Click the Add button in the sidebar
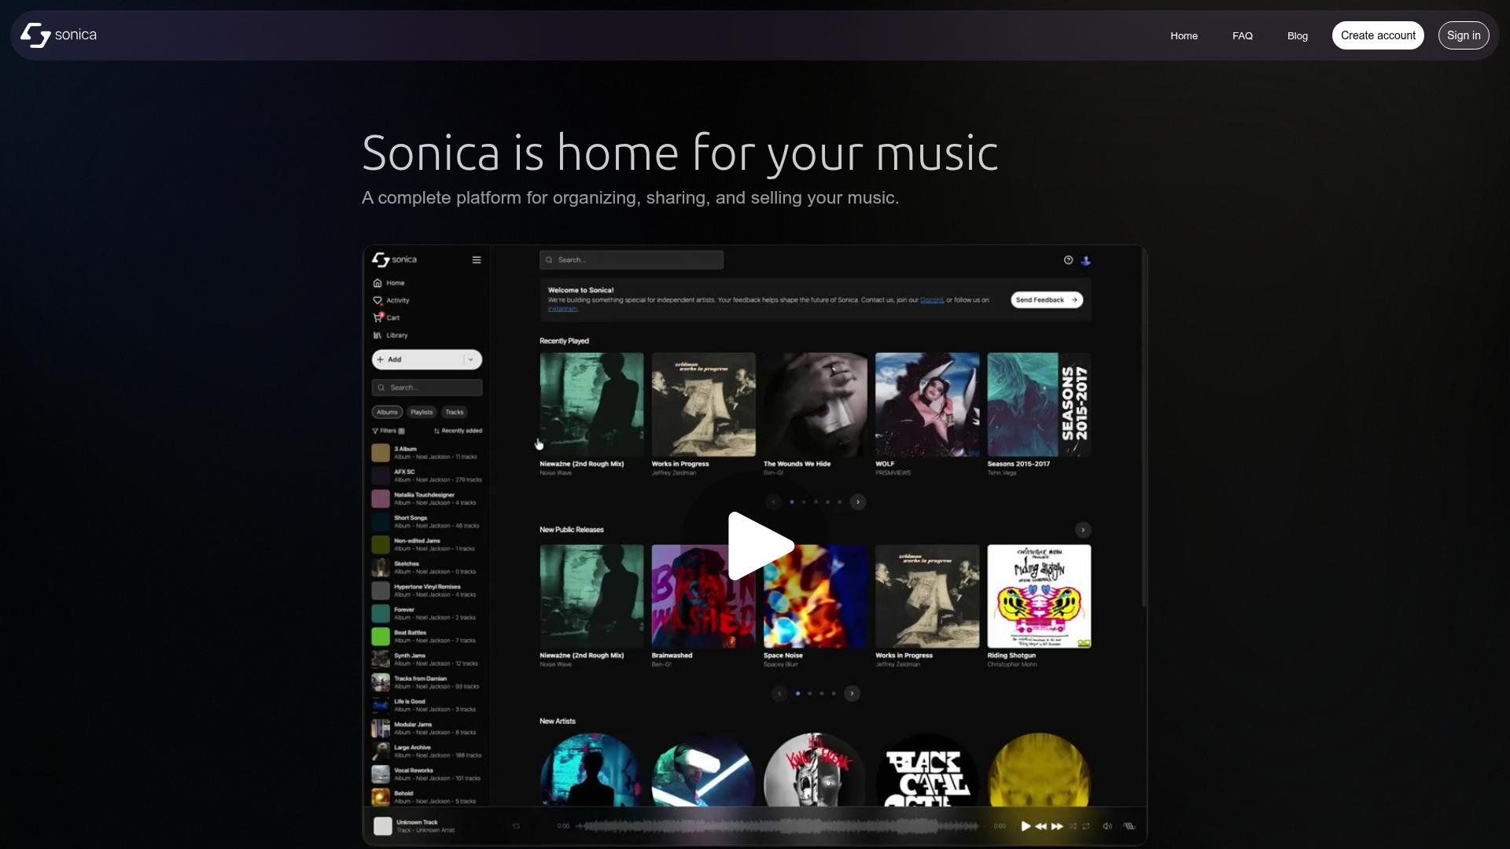Image resolution: width=1510 pixels, height=849 pixels. pos(417,359)
